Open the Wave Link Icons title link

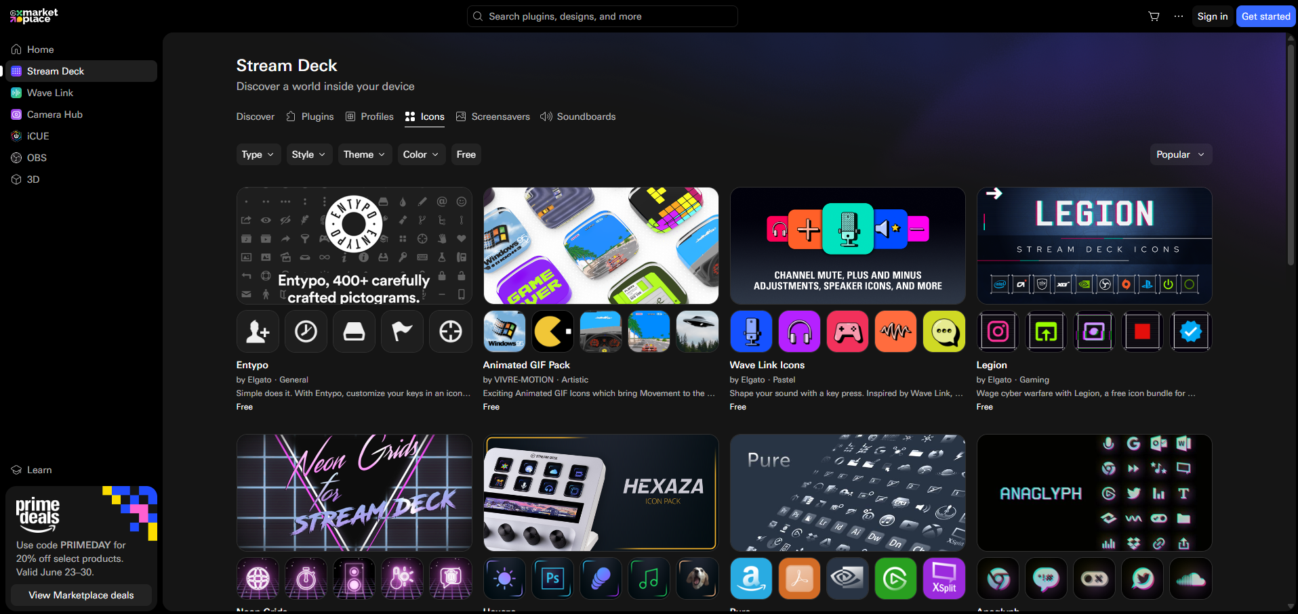767,365
